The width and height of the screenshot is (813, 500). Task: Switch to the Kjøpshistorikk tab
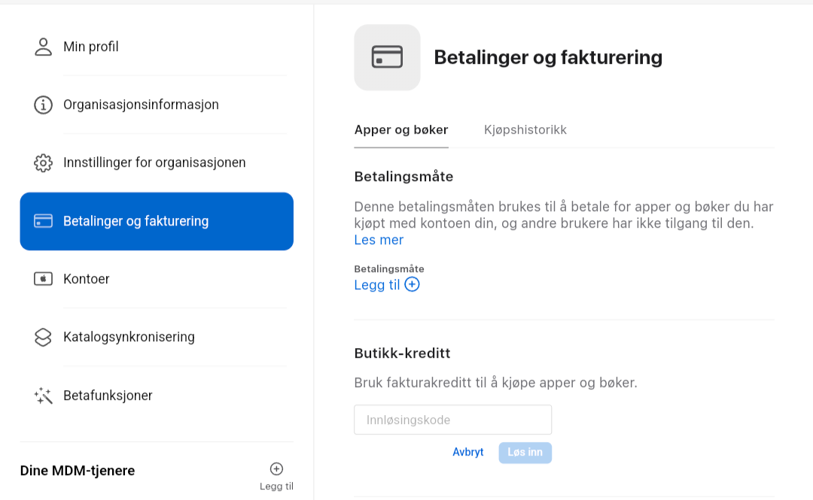click(x=525, y=129)
